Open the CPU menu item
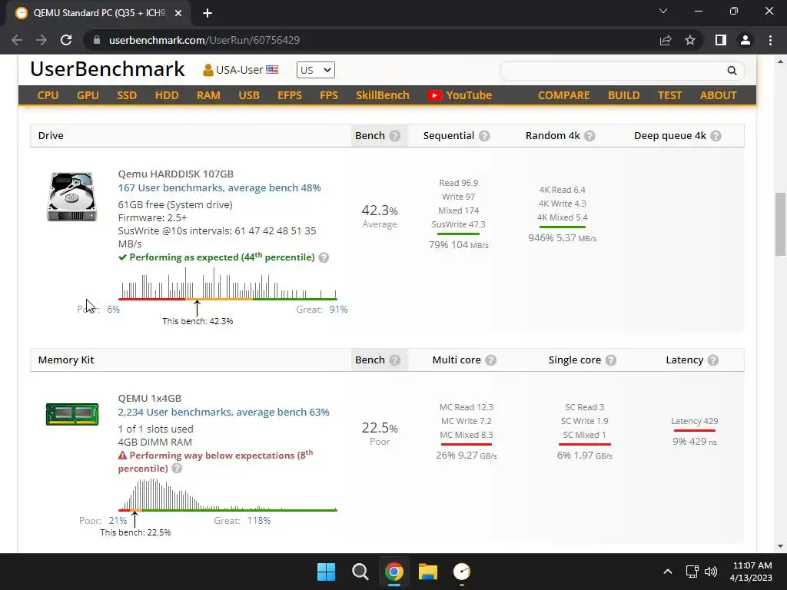Viewport: 787px width, 590px height. (x=48, y=95)
